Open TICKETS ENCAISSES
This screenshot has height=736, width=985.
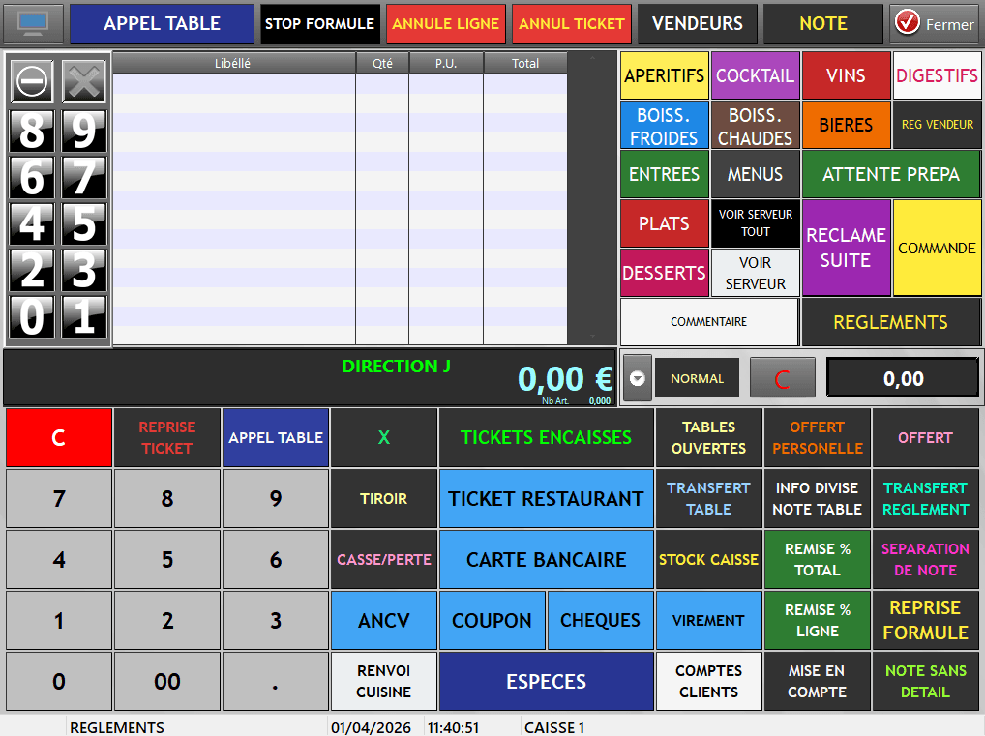coord(546,437)
